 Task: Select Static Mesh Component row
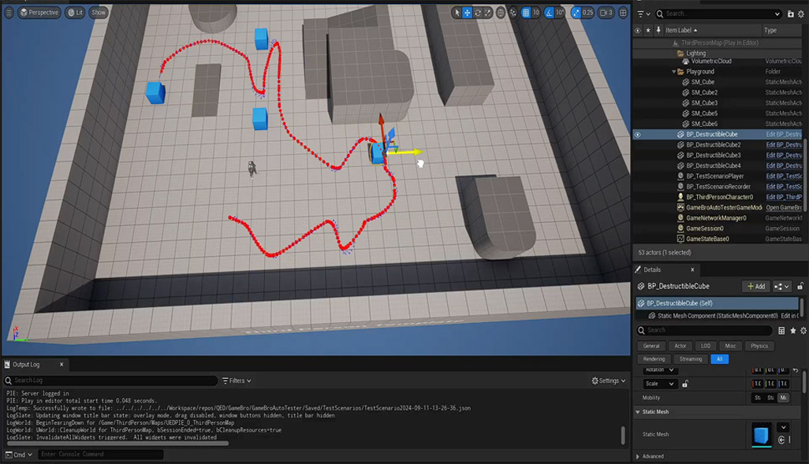pos(718,316)
